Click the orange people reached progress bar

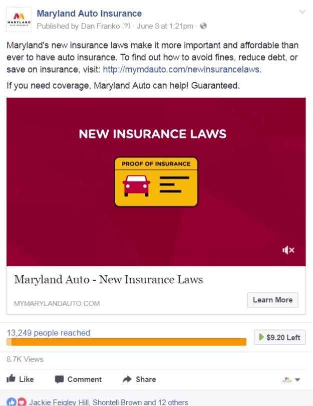point(127,342)
